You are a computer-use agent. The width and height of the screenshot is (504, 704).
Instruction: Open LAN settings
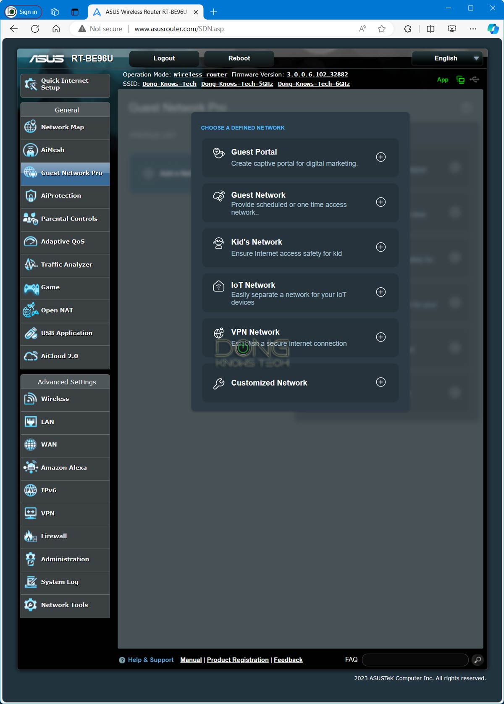tap(65, 422)
